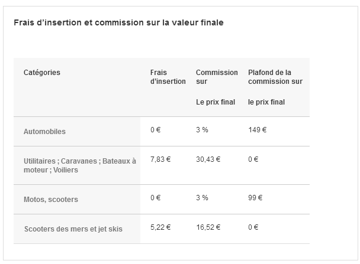Viewport: 360px width, 264px height.
Task: Click the Automobiles 0 € insertion fee cell
Action: pos(156,130)
